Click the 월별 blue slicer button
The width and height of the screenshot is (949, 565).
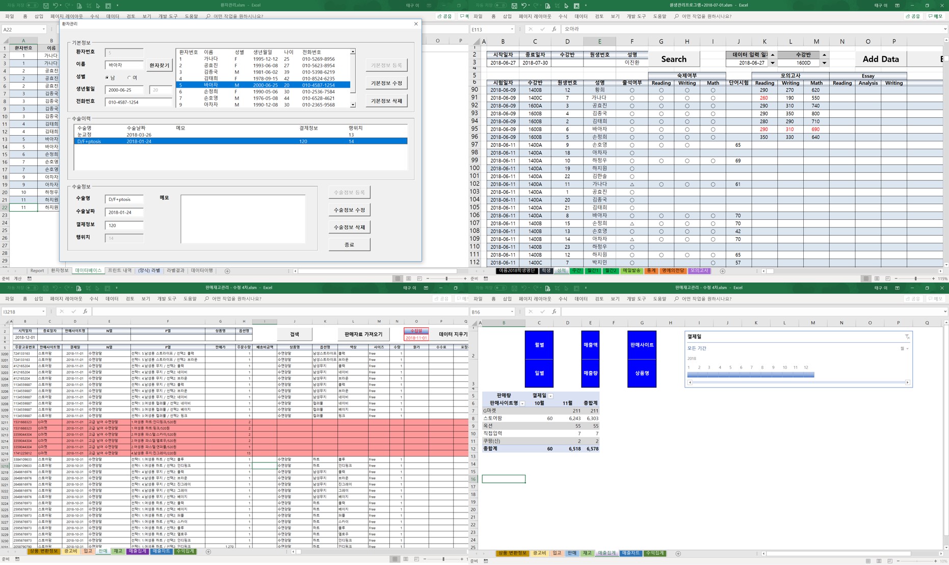tap(539, 345)
